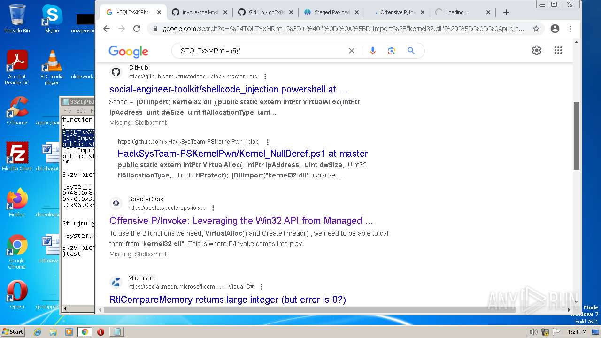The height and width of the screenshot is (338, 601).
Task: Bookmark this page with the star icon
Action: 536,29
